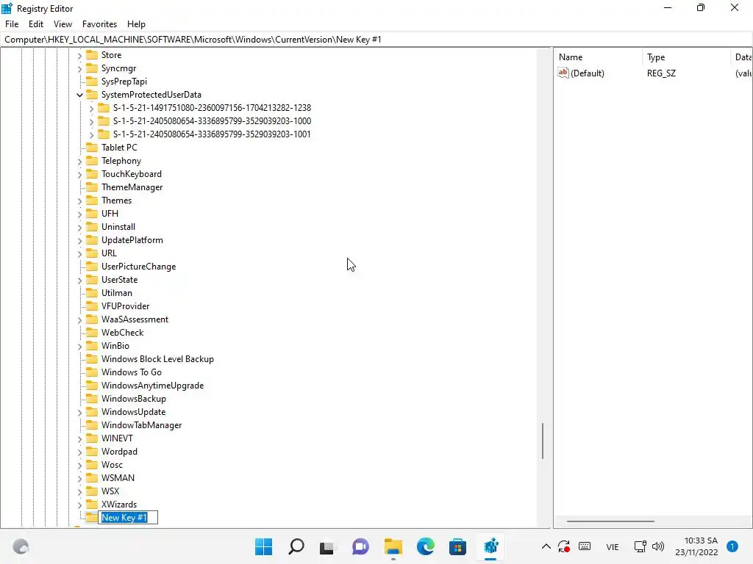Viewport: 753px width, 564px height.
Task: Click the registry path address bar
Action: pyautogui.click(x=376, y=40)
